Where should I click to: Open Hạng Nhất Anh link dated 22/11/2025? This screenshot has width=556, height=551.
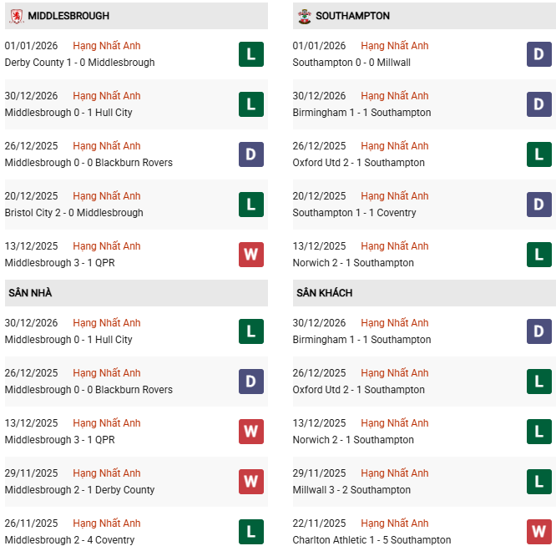(x=394, y=523)
